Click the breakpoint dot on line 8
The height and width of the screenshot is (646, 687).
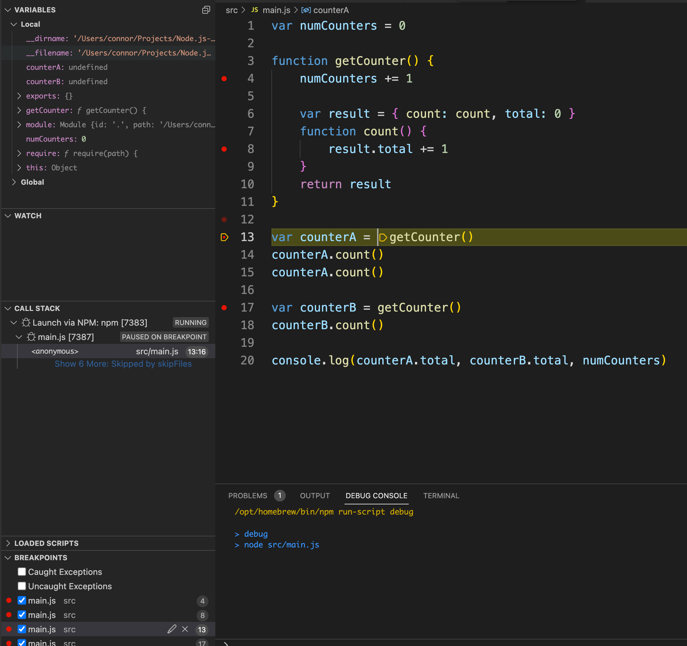point(224,149)
